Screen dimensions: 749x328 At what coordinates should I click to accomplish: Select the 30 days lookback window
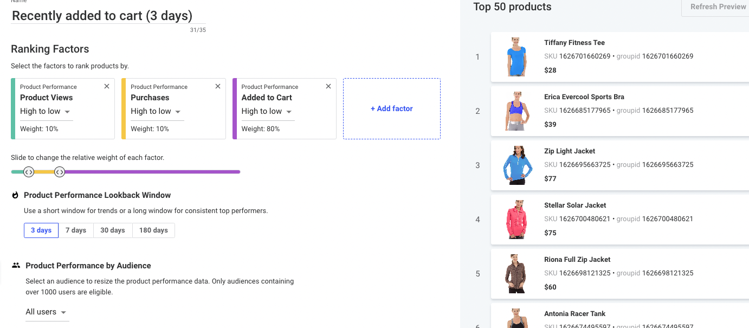click(113, 230)
